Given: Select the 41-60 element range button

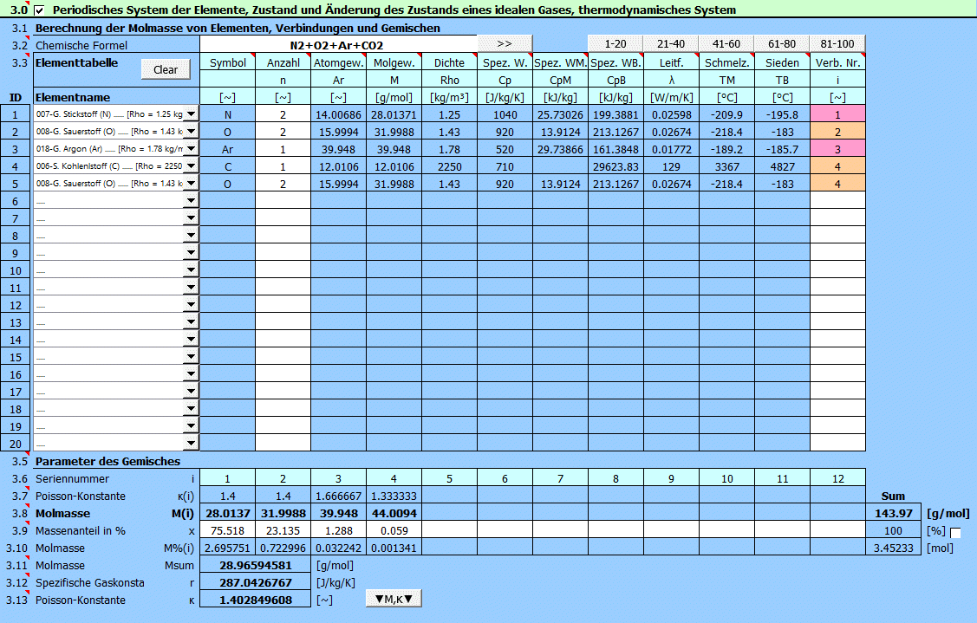Looking at the screenshot, I should (x=726, y=44).
